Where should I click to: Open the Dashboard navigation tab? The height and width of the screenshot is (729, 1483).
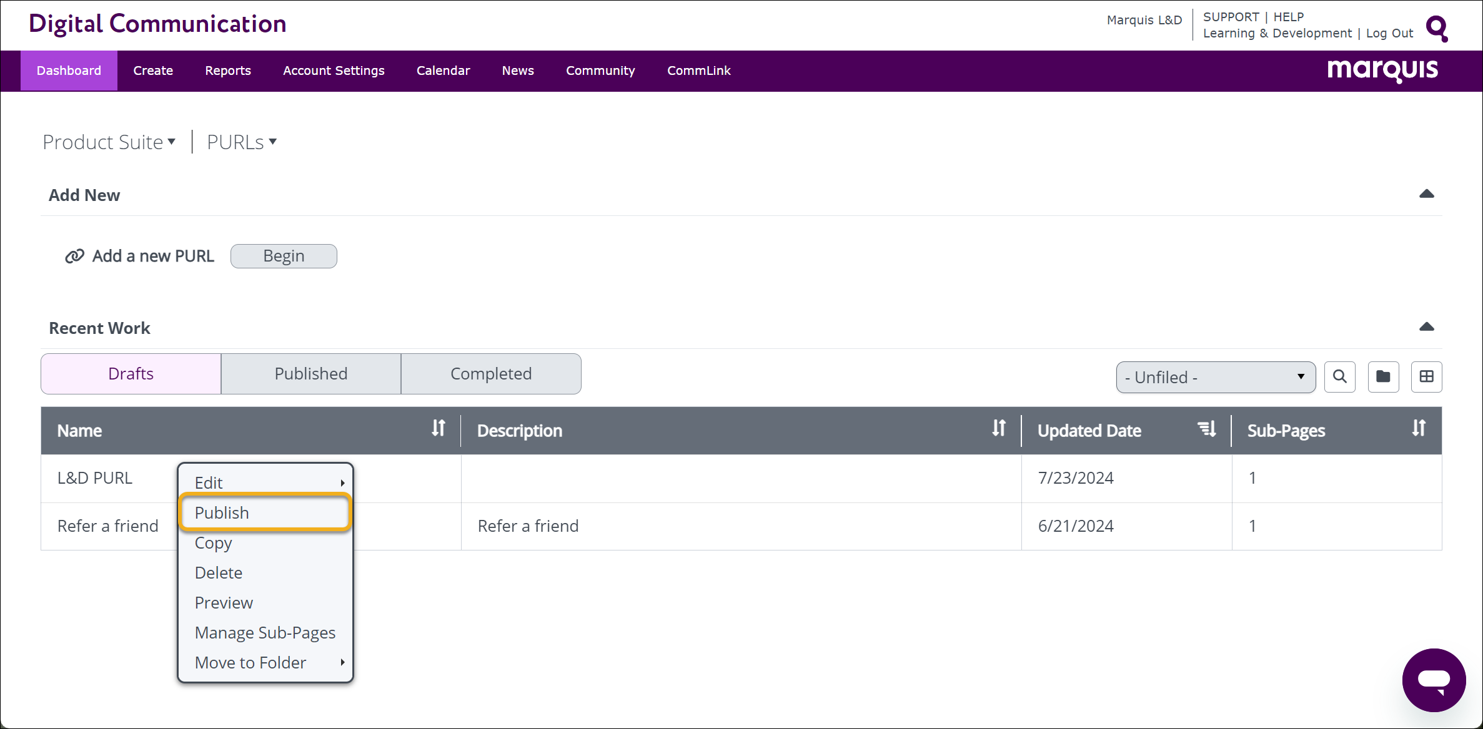coord(69,71)
